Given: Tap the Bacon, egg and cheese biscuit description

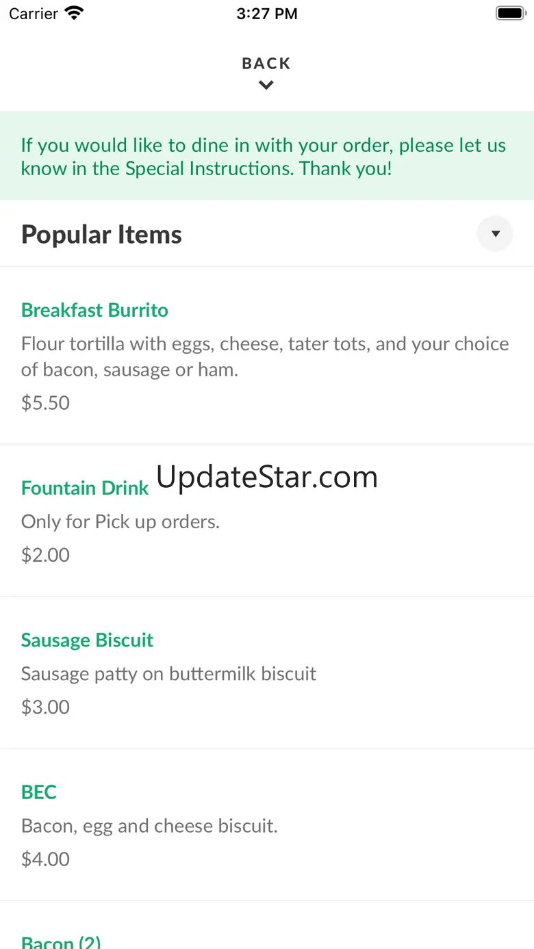Looking at the screenshot, I should tap(149, 826).
